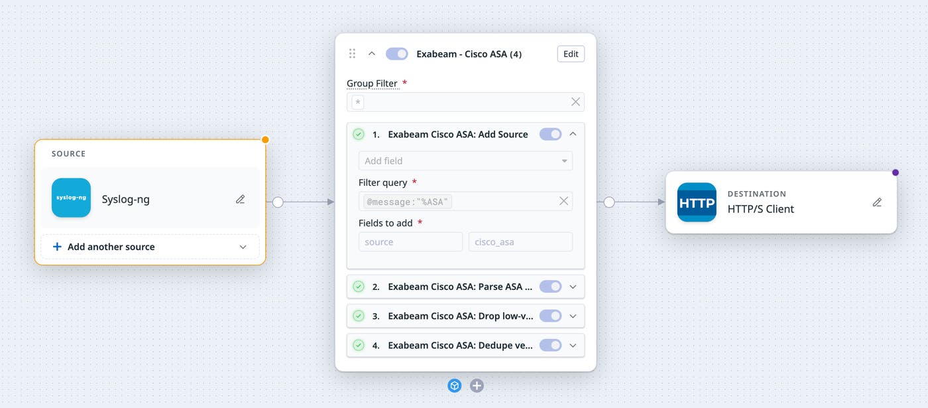Click the source field name input
The height and width of the screenshot is (408, 928).
click(x=410, y=241)
